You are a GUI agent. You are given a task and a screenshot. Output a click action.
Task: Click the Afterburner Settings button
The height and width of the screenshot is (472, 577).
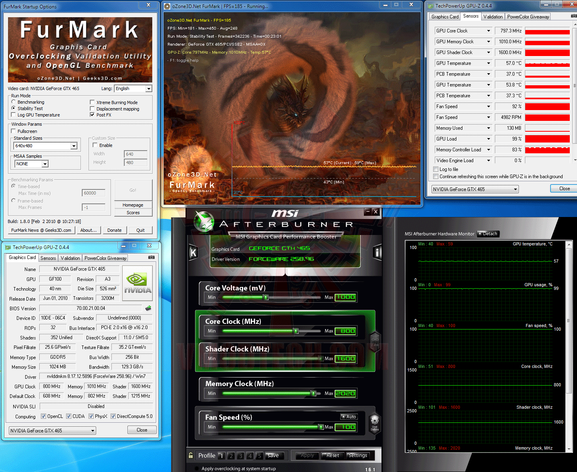point(357,456)
